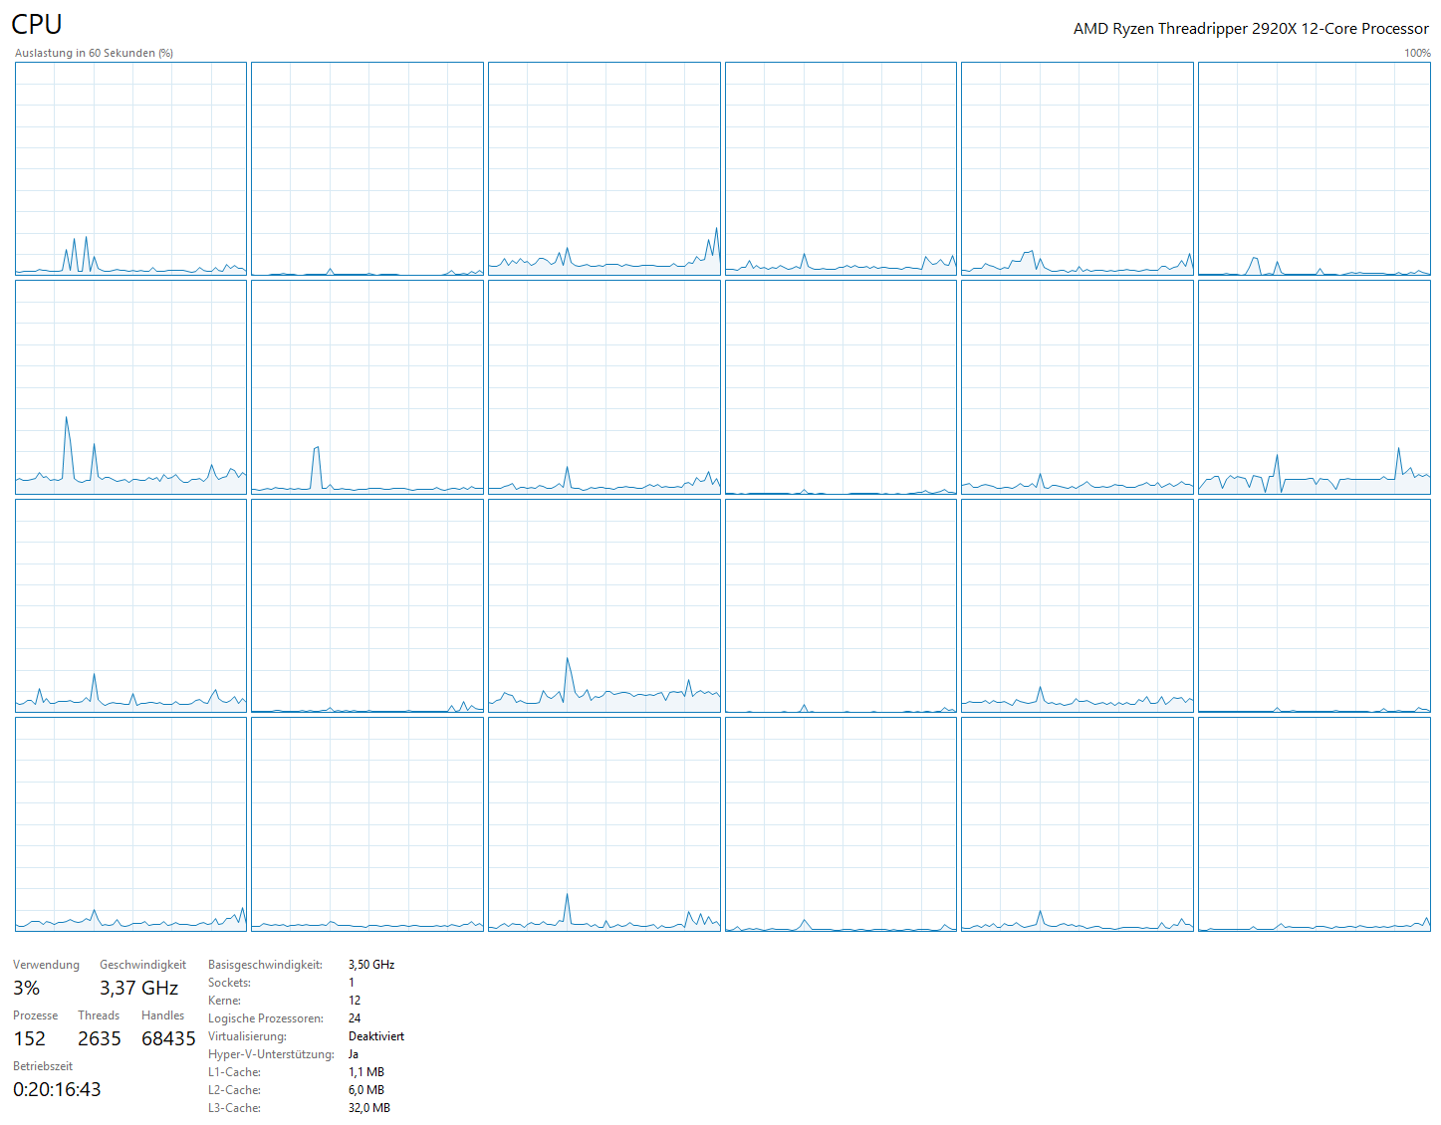Click the Kerne 12 entry
The height and width of the screenshot is (1125, 1441).
coord(353,1000)
